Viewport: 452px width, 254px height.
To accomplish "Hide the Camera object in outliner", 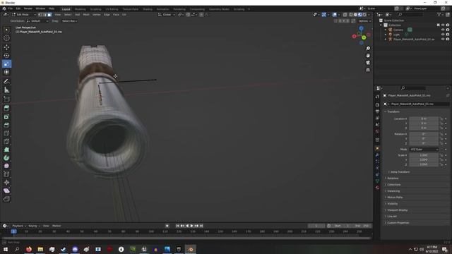I will pyautogui.click(x=443, y=30).
